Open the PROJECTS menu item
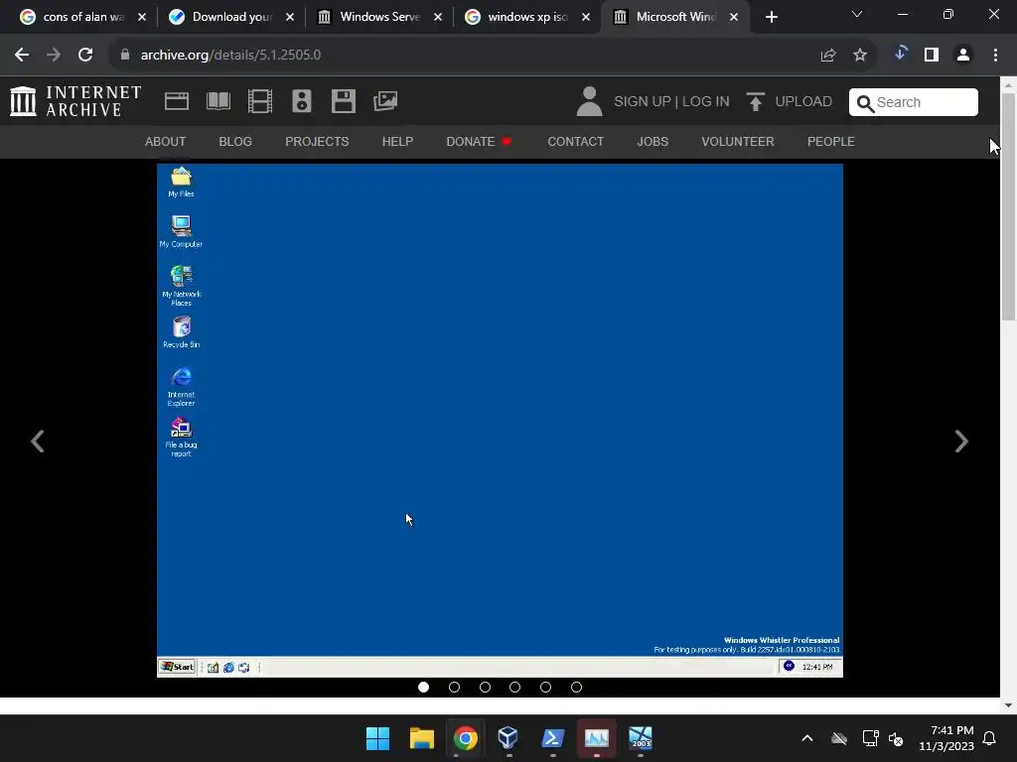The height and width of the screenshot is (762, 1017). [x=317, y=141]
